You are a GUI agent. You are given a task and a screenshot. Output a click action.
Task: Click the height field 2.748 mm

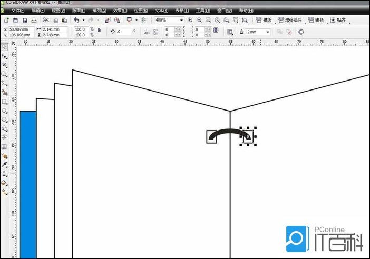(55, 35)
